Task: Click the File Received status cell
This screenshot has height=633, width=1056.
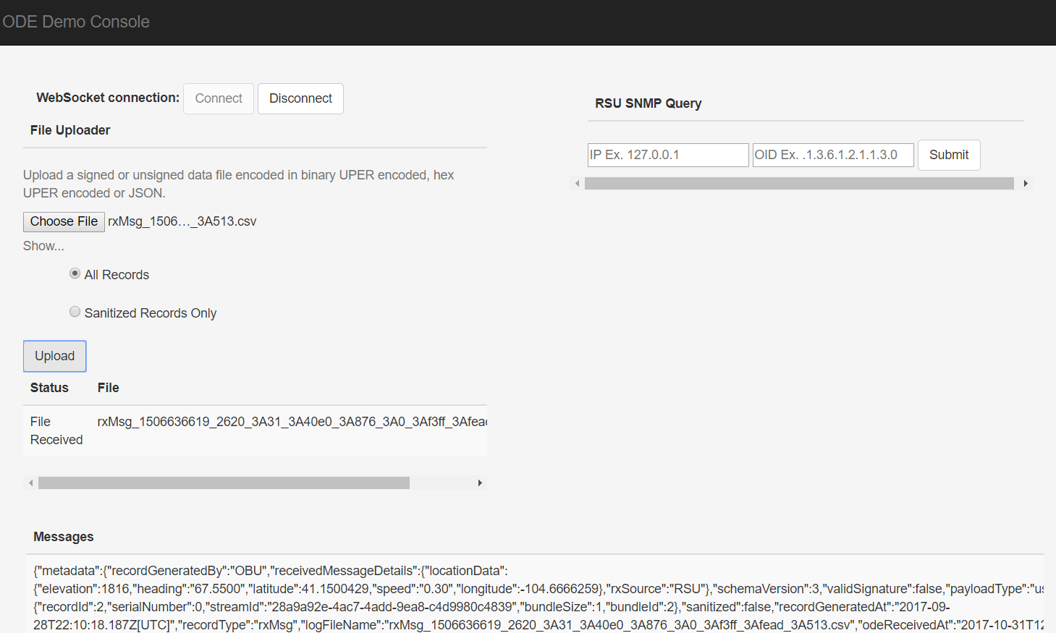Action: (x=56, y=430)
